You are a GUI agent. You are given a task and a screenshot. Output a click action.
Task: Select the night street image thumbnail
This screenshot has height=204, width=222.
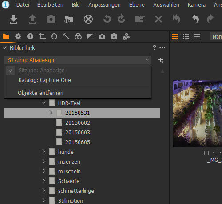coord(198,114)
